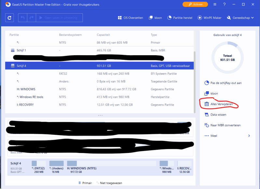Image resolution: width=260 pixels, height=189 pixels.
Task: Click the orange Activeer button
Action: (195, 4)
